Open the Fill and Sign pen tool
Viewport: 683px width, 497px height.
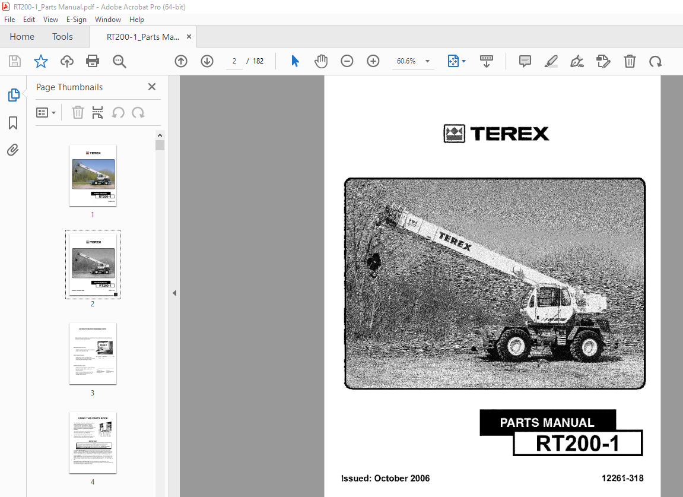[577, 61]
